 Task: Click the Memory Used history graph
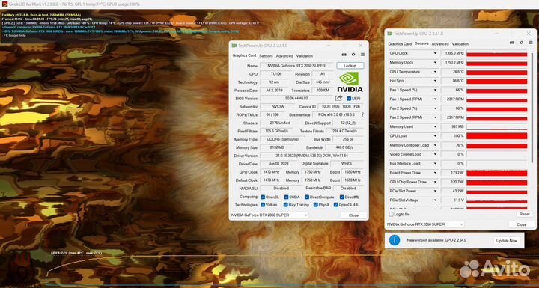point(496,127)
